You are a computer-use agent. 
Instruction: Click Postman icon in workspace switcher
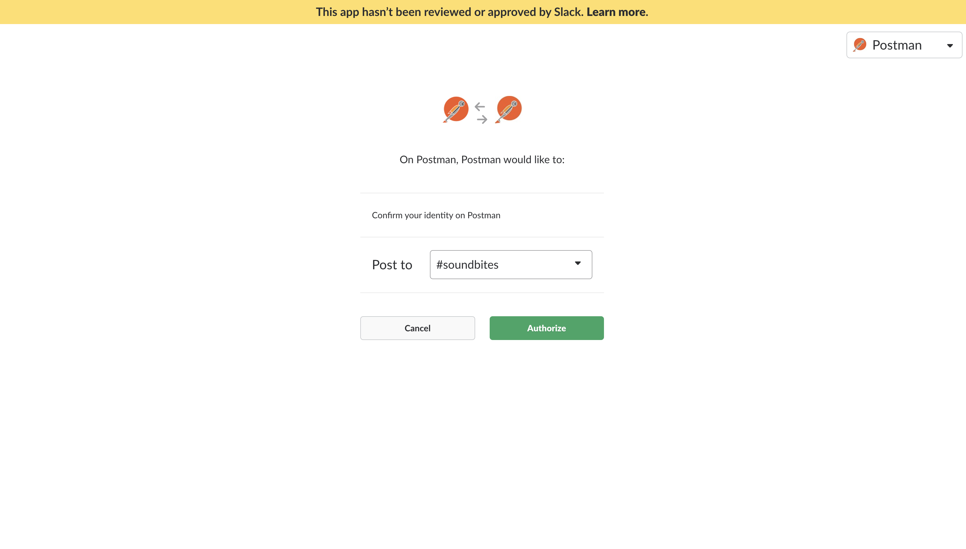(860, 45)
